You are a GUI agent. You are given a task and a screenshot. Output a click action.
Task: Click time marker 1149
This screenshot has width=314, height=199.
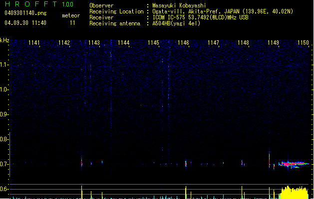coord(273,43)
